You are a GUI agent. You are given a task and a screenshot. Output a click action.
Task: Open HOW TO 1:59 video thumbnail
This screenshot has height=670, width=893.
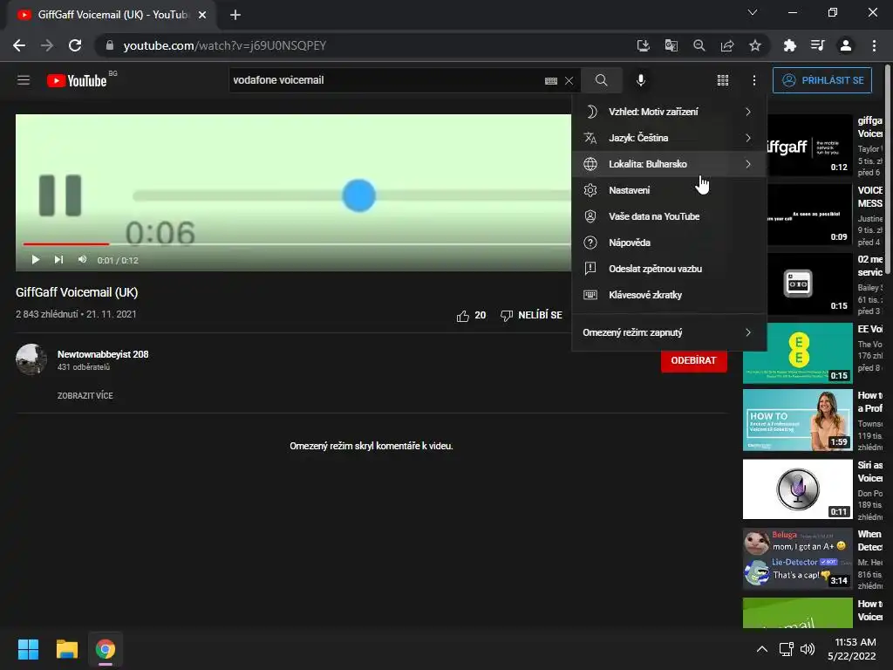[x=798, y=420]
